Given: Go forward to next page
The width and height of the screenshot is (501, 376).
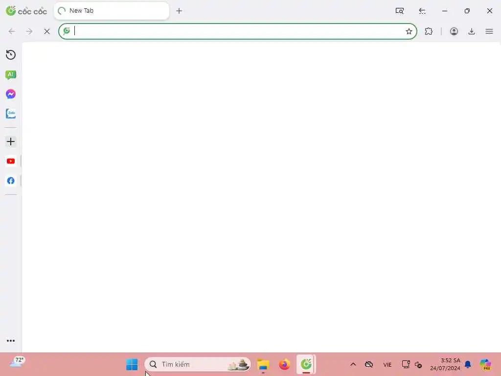Looking at the screenshot, I should click(29, 31).
